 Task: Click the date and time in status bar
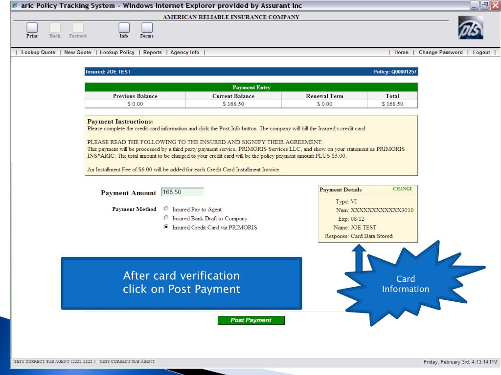coord(460,362)
